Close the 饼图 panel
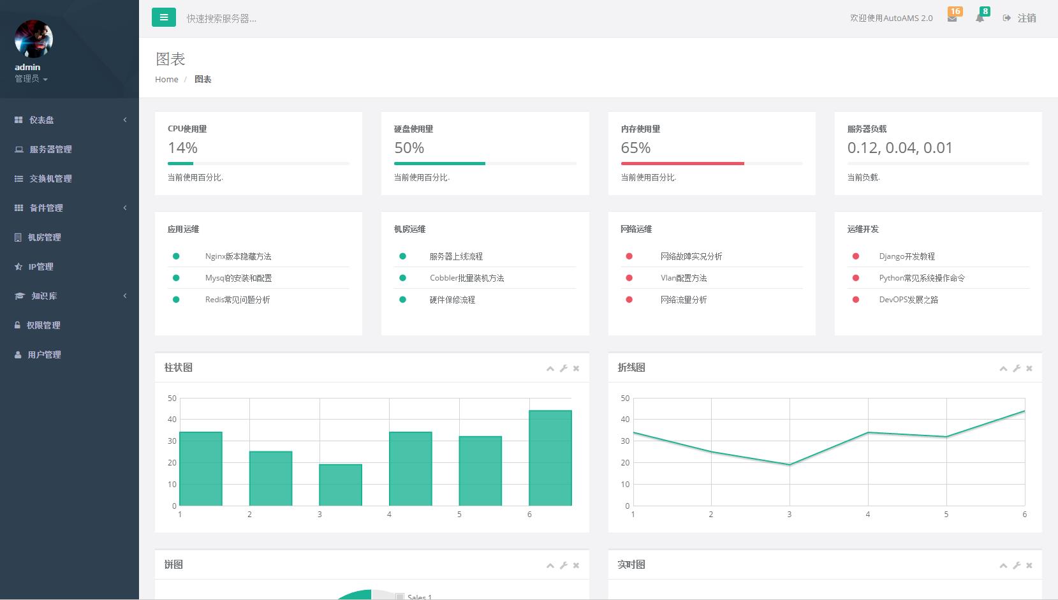The height and width of the screenshot is (600, 1058). point(576,566)
